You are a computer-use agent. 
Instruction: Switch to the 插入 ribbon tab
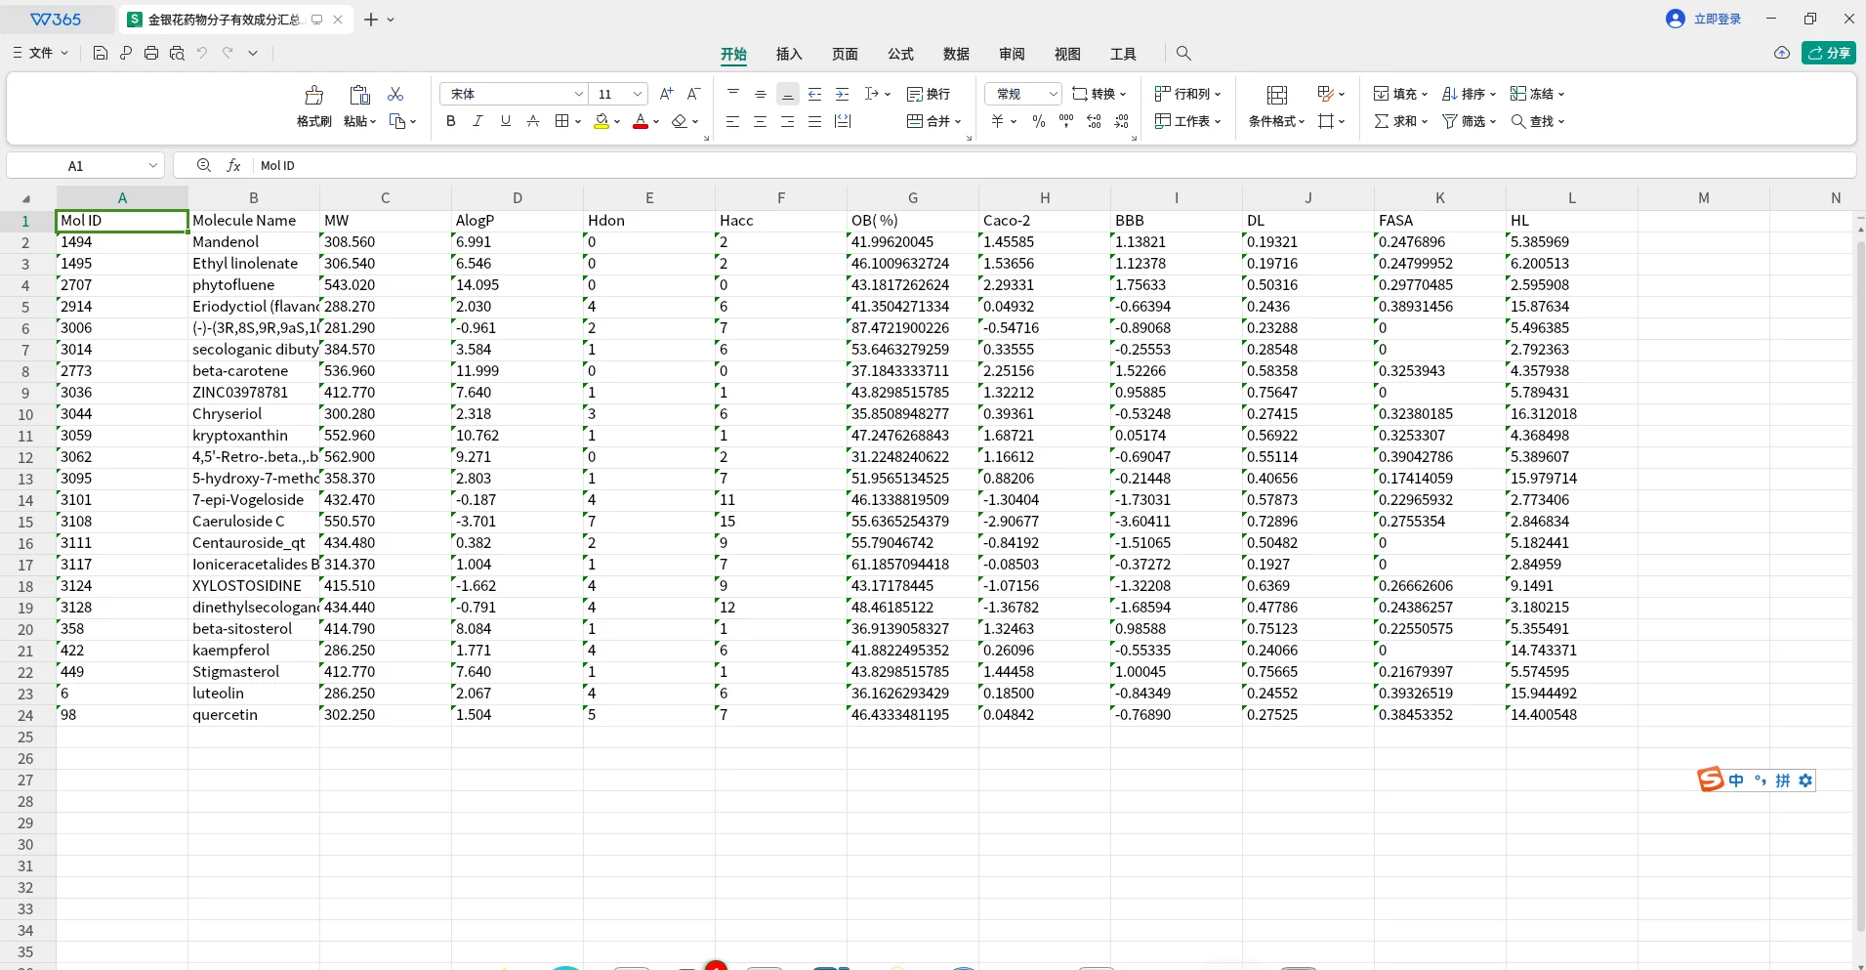789,54
